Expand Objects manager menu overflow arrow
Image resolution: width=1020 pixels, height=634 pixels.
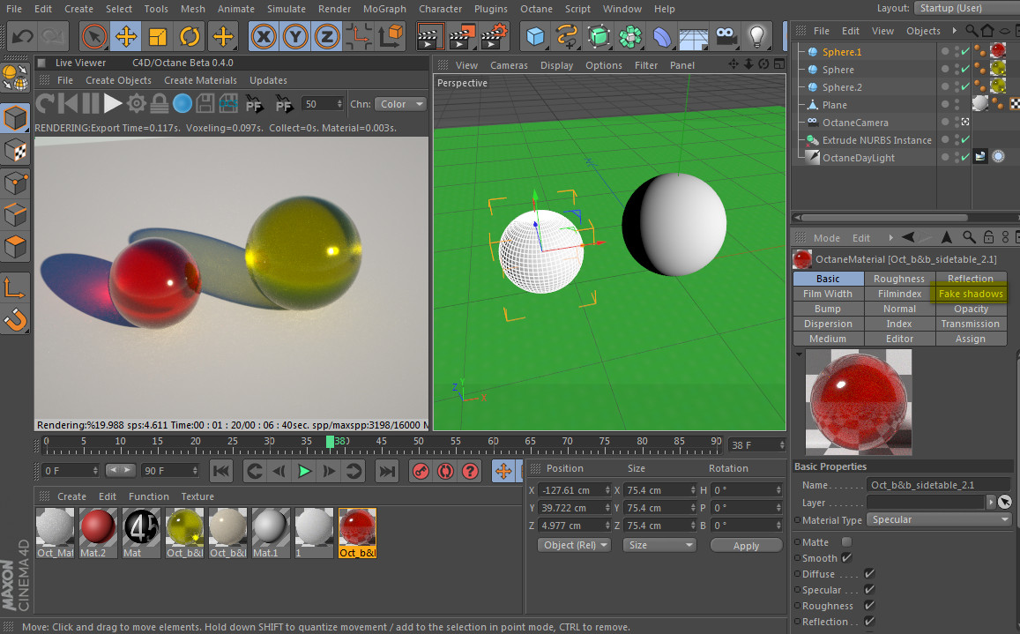coord(954,31)
